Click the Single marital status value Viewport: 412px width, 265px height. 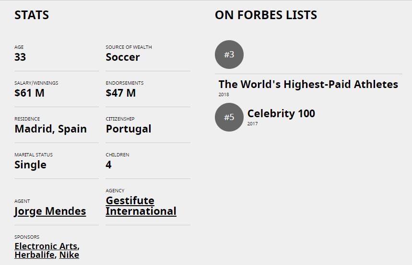point(31,165)
